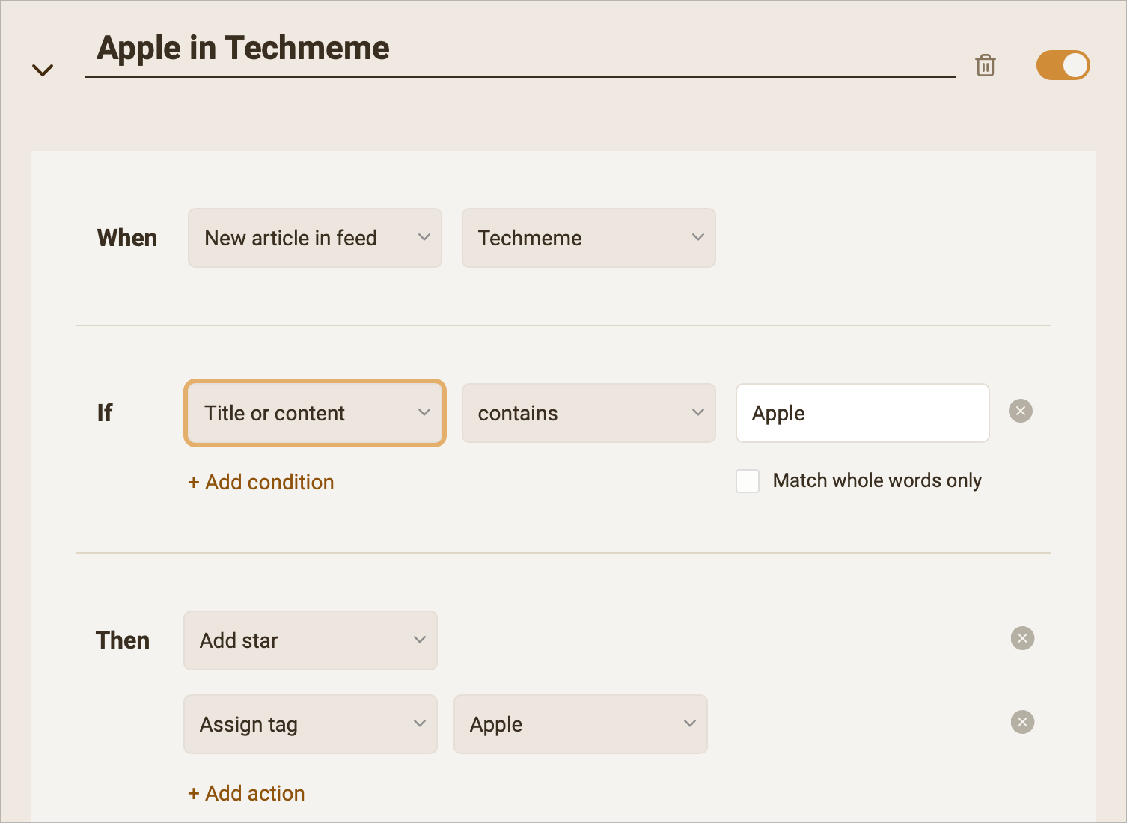Click the Add condition link
Screen dimensions: 1127x823
point(261,482)
